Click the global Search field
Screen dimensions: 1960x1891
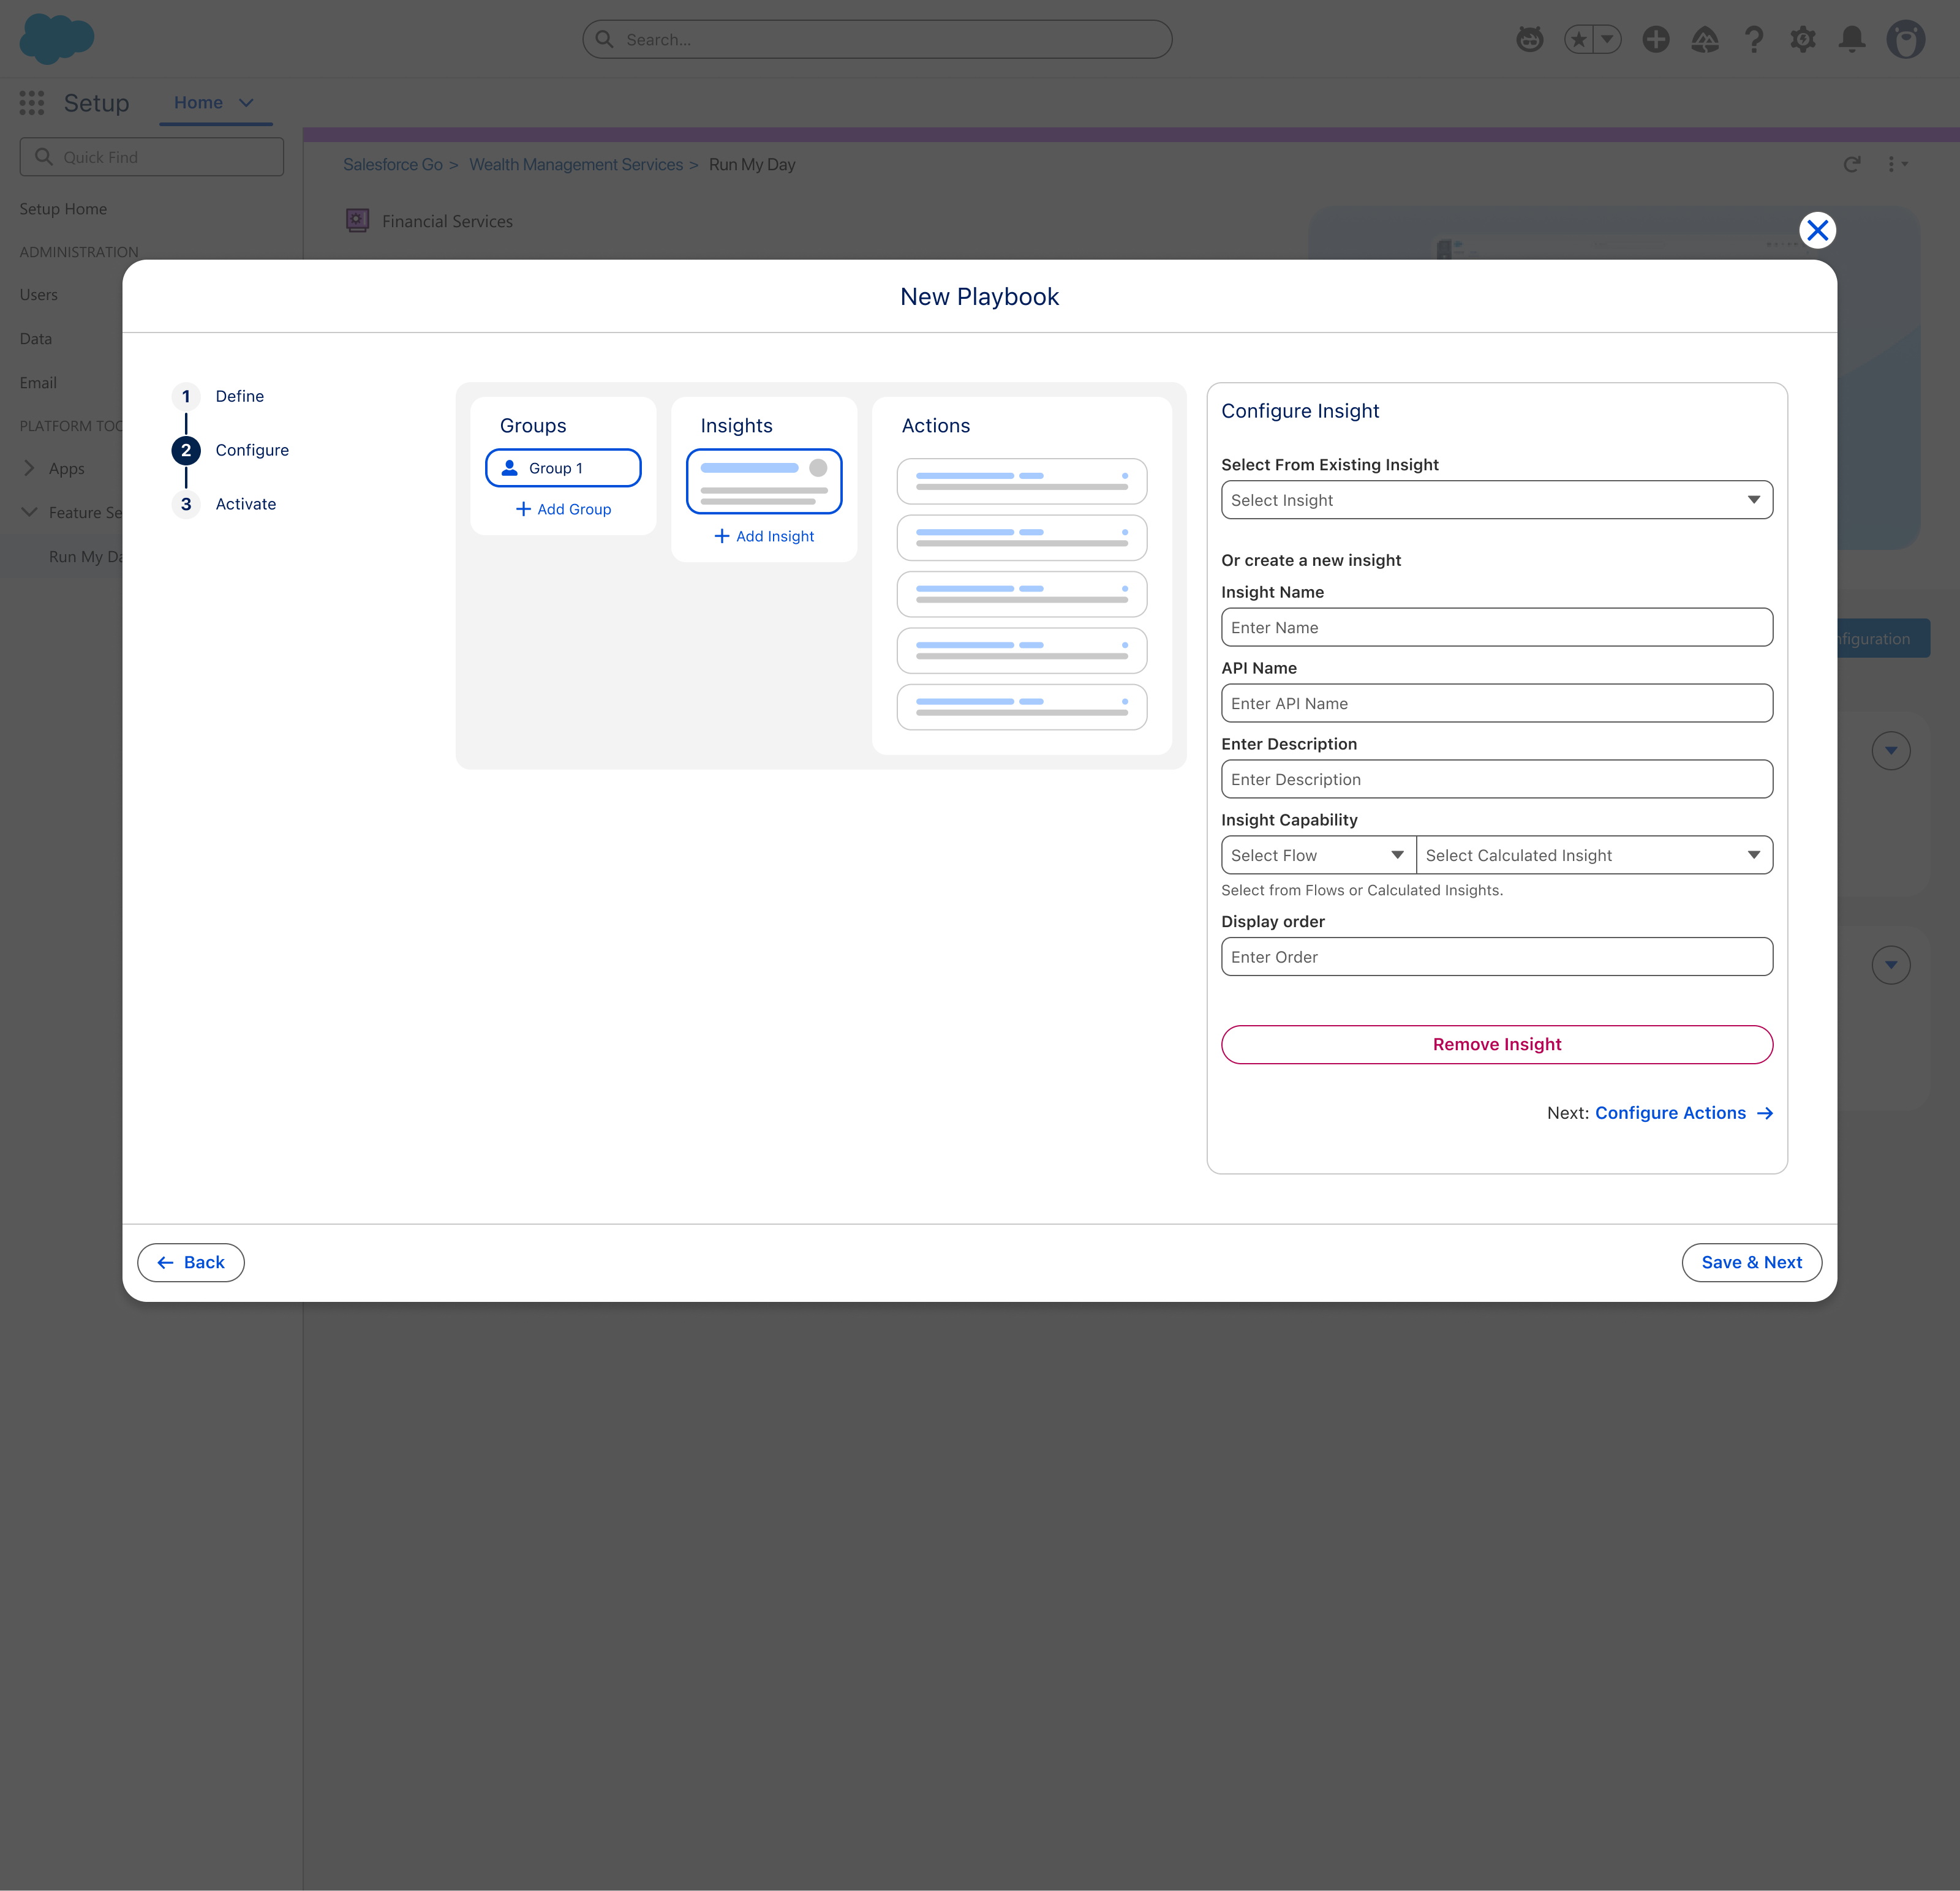[x=877, y=39]
